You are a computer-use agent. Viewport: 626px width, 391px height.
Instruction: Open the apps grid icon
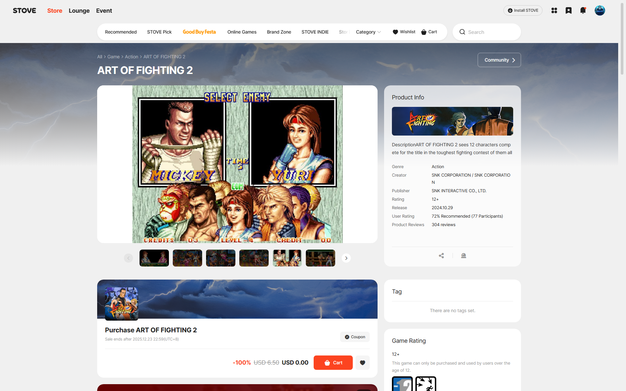(554, 10)
